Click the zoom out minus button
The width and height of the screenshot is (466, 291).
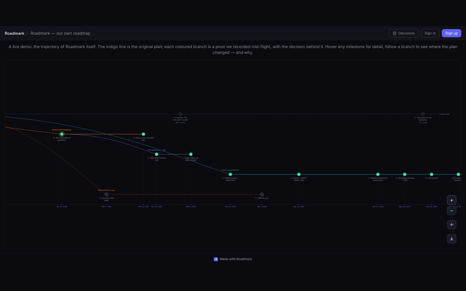point(451,210)
